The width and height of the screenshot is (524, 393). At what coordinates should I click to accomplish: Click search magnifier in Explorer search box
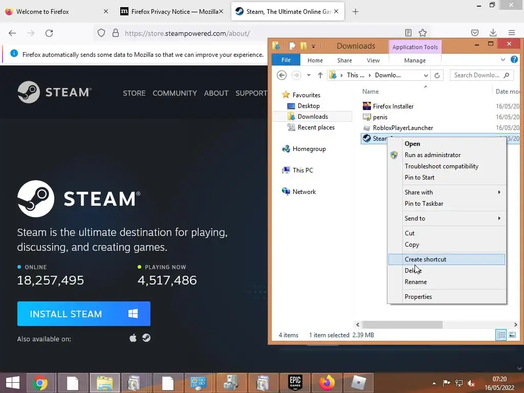pyautogui.click(x=506, y=75)
